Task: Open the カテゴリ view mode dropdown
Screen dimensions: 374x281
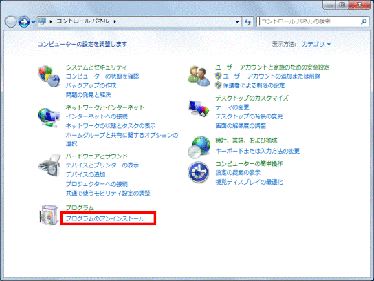Action: tap(316, 45)
